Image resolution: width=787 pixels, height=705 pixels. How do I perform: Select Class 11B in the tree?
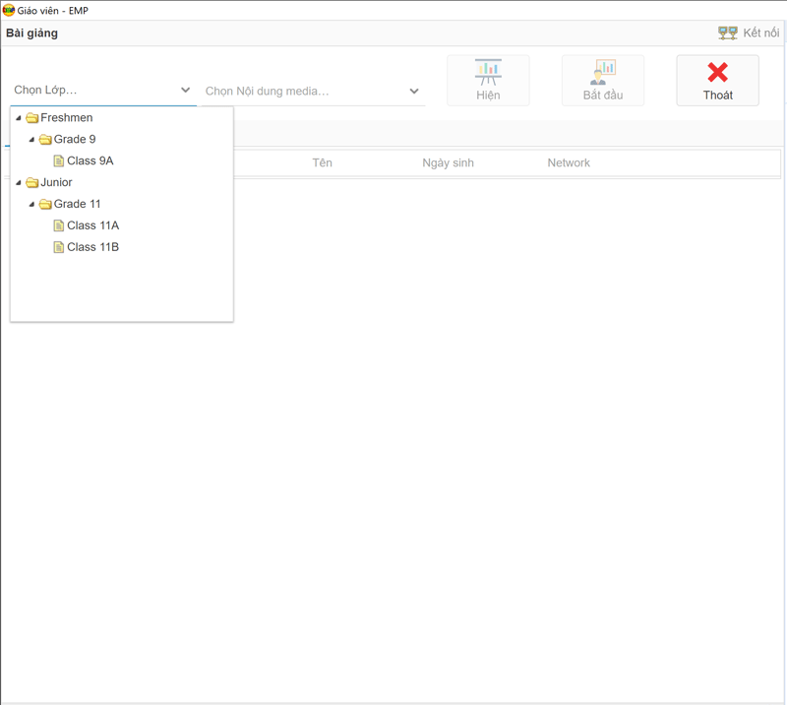(x=92, y=247)
